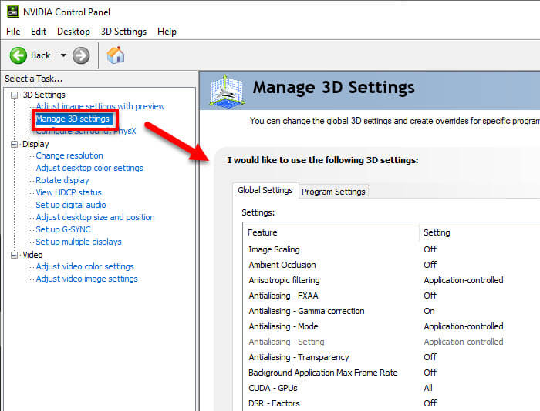Screen dimensions: 540x411
Task: Open the Help menu
Action: coord(167,32)
